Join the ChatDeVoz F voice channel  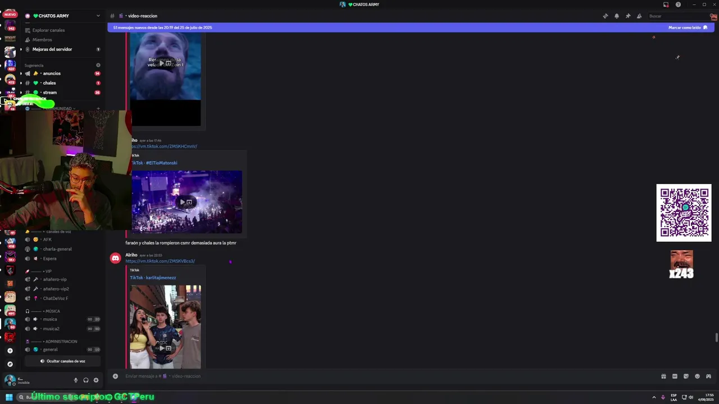click(62, 299)
